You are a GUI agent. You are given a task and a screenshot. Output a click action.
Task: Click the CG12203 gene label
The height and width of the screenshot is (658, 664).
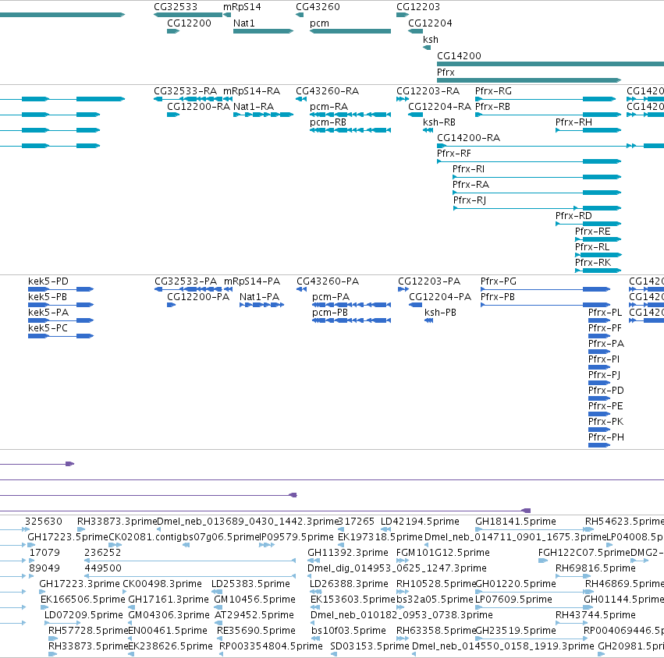[418, 7]
